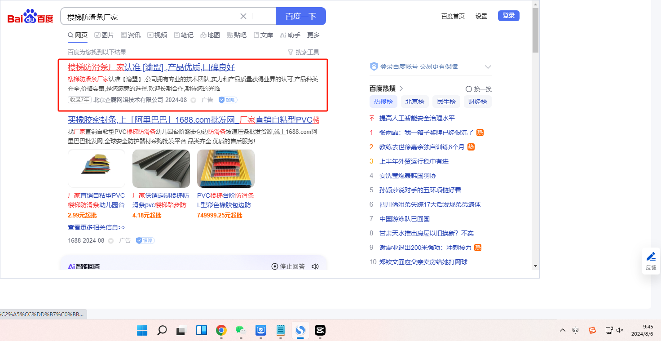This screenshot has height=341, width=661.
Task: Open the ad dropdown beside 1688 2024-08
Action: (111, 241)
